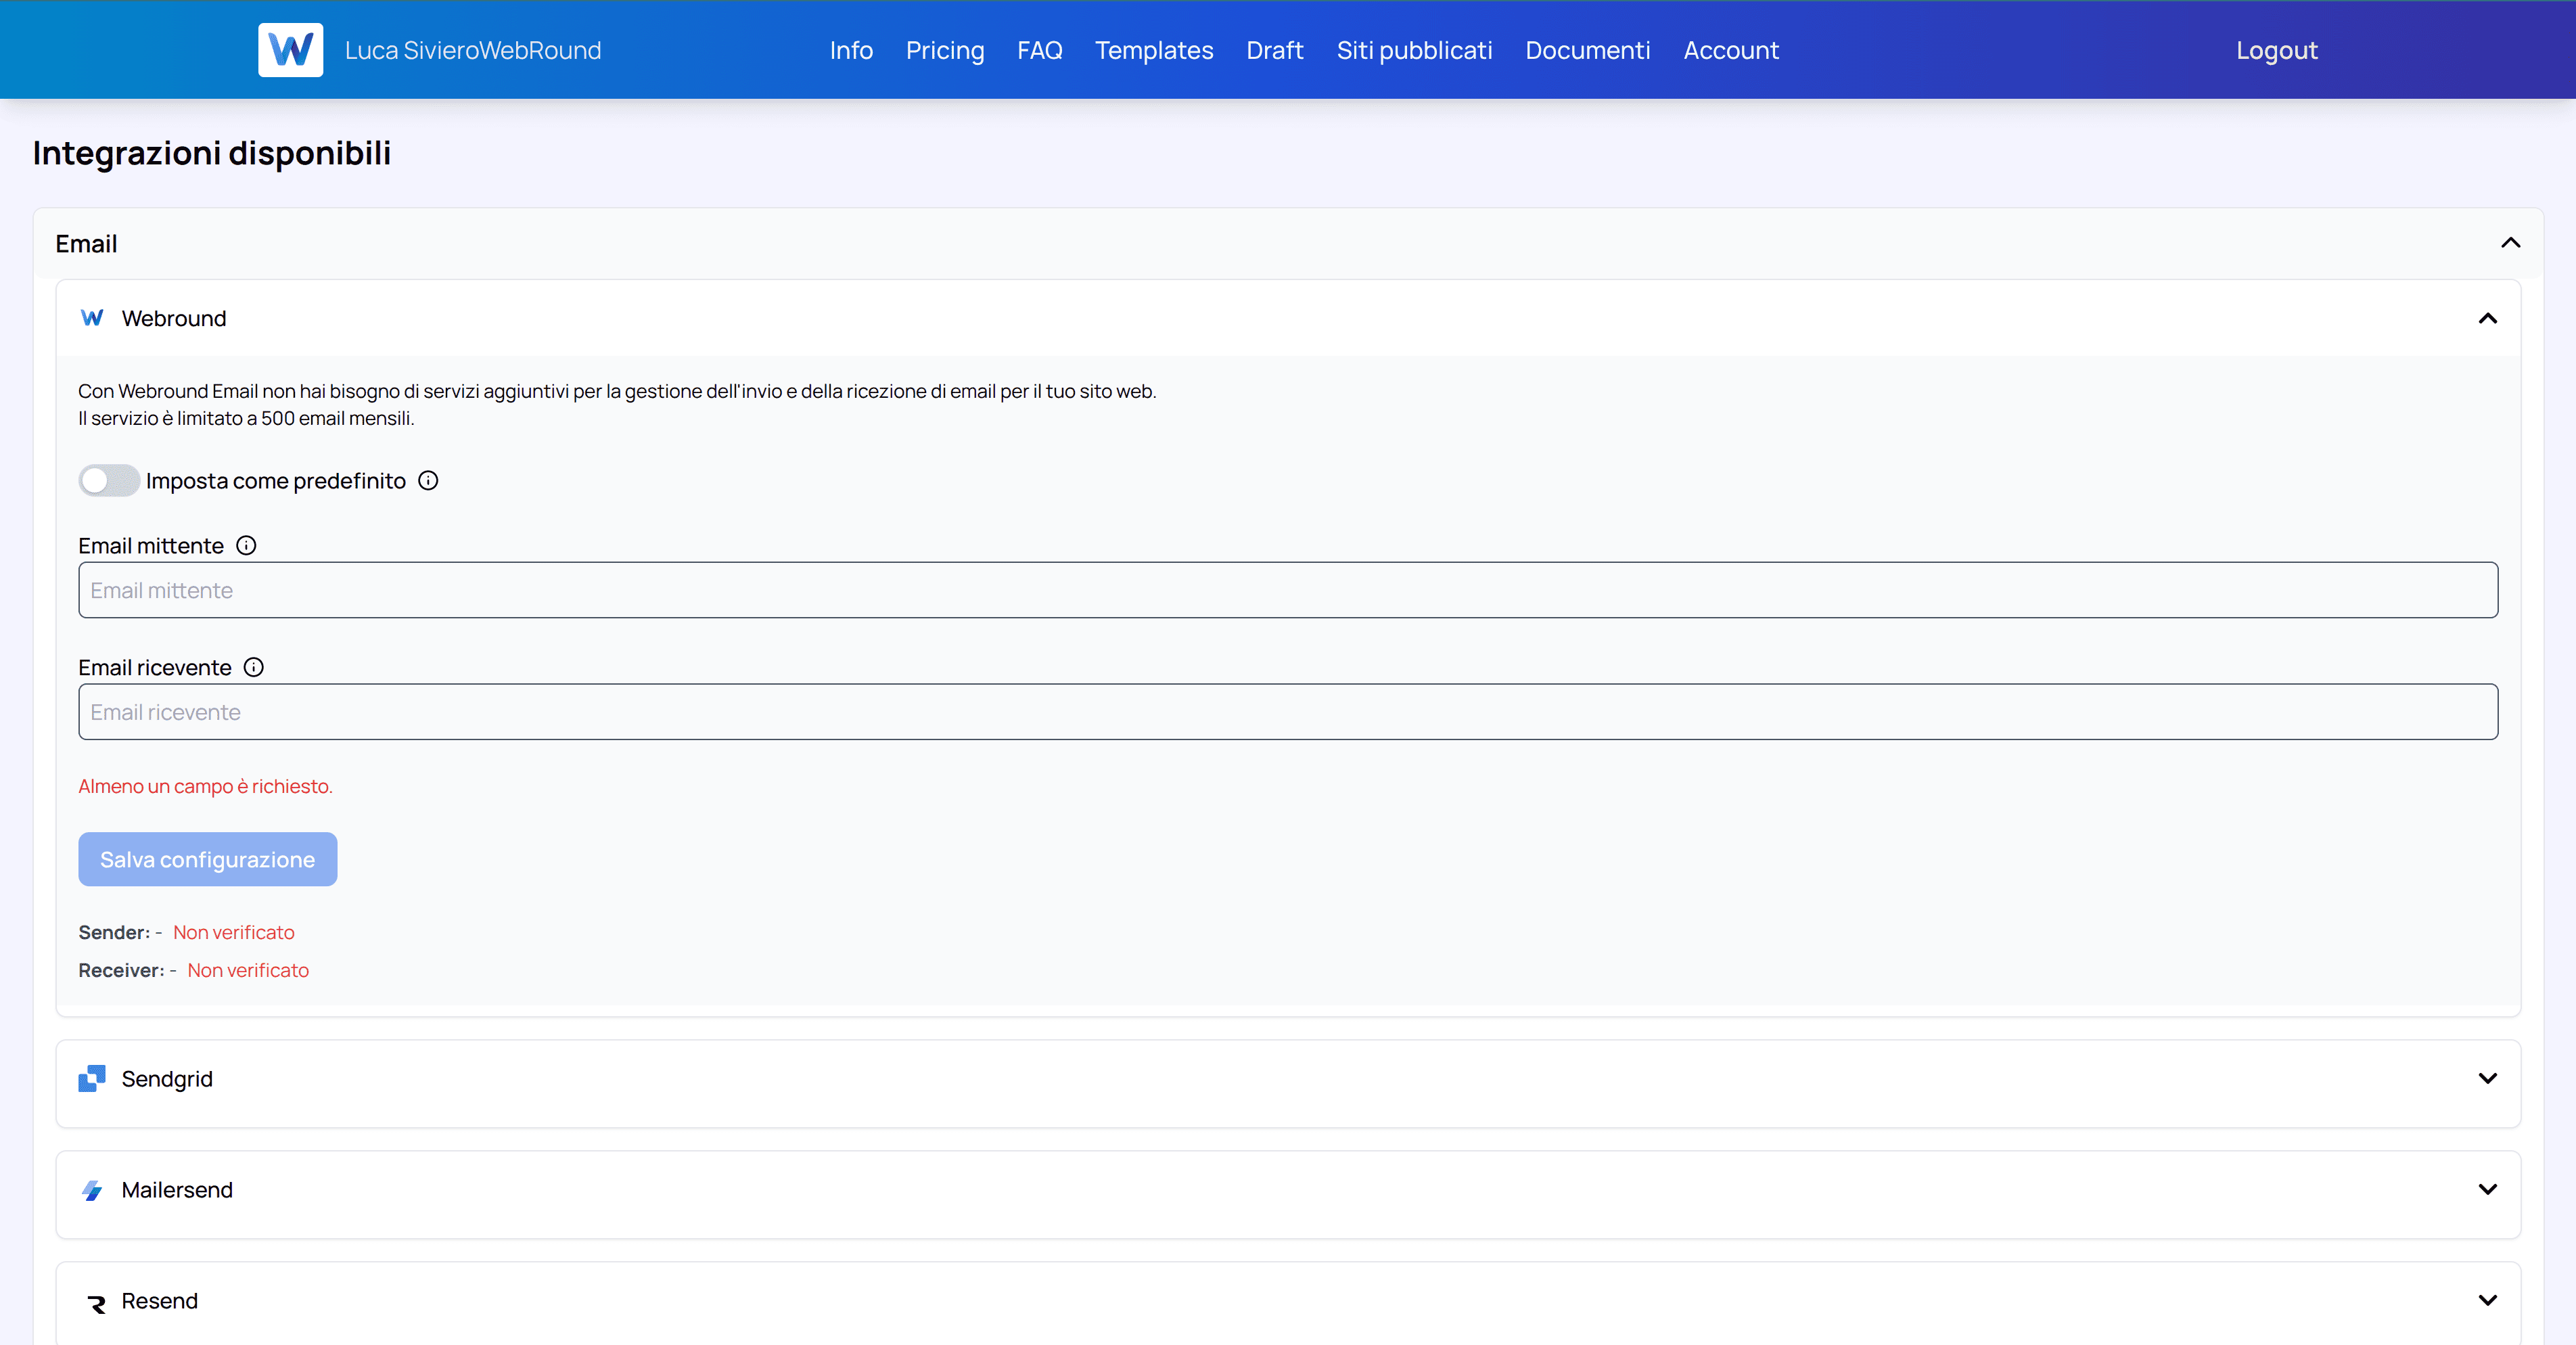The image size is (2576, 1345).
Task: Click Non verificato next to Receiver
Action: (248, 969)
